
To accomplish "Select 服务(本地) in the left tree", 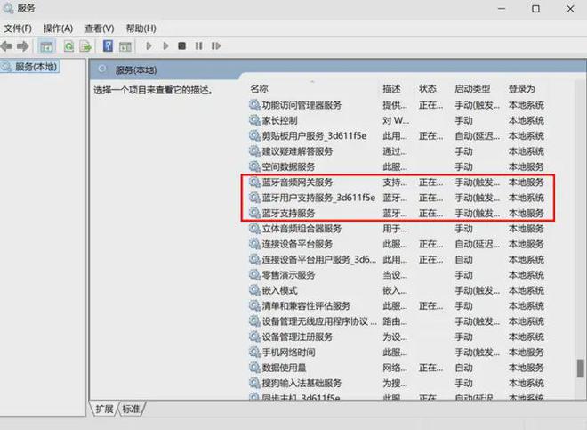I will [30, 67].
